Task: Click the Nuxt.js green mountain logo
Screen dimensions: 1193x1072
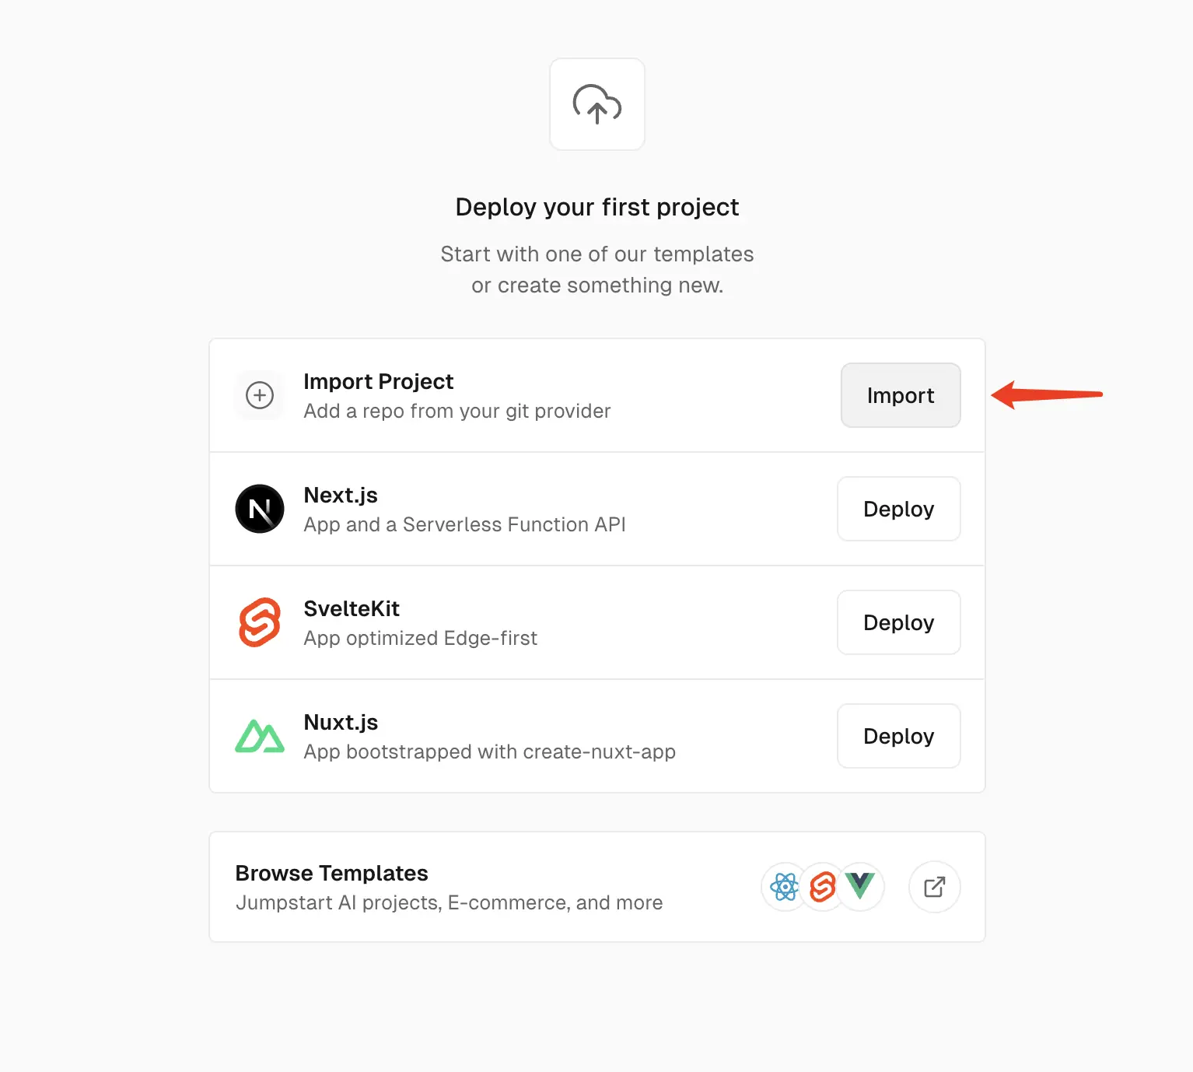Action: [260, 736]
